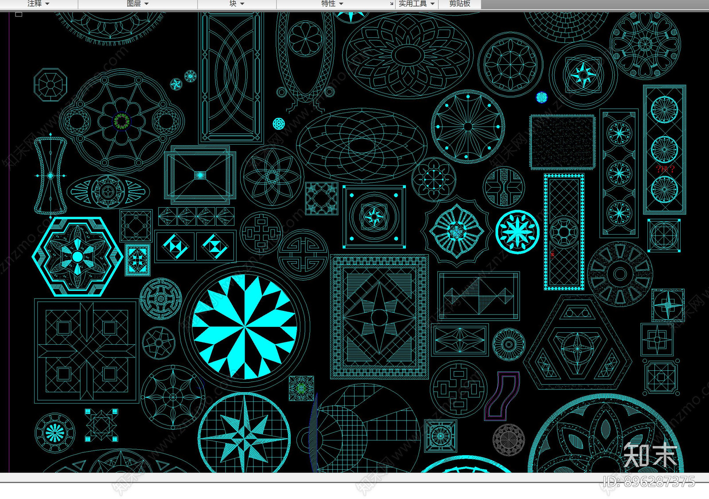Select the small square knot-pattern tile
Screen dimensions: 709x499
click(321, 198)
